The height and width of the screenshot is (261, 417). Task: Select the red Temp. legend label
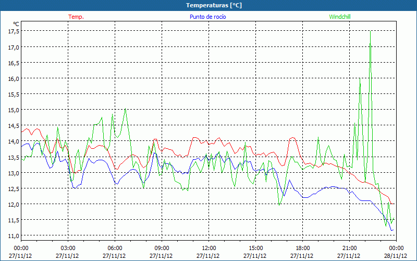click(x=76, y=17)
